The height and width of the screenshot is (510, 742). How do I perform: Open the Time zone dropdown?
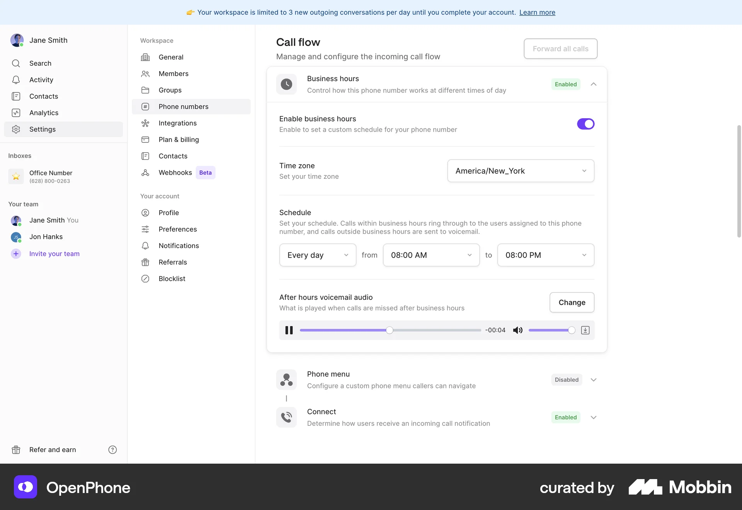(521, 171)
